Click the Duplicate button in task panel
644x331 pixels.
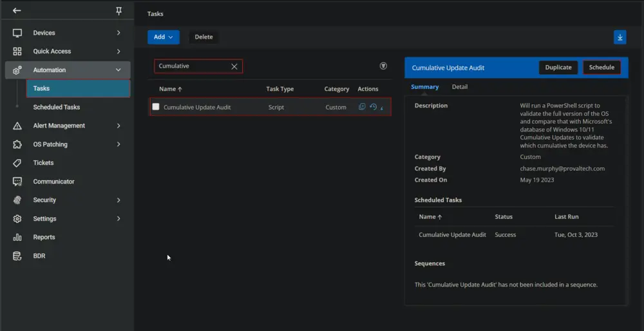pos(558,68)
